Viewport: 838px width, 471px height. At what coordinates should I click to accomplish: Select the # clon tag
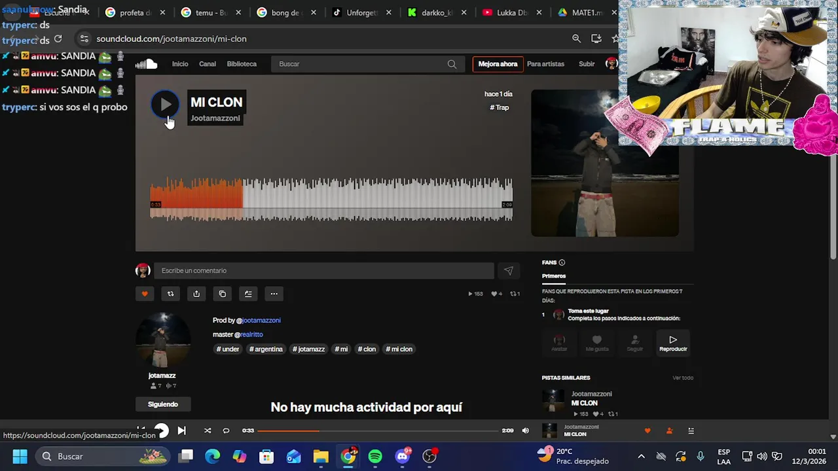pos(367,349)
